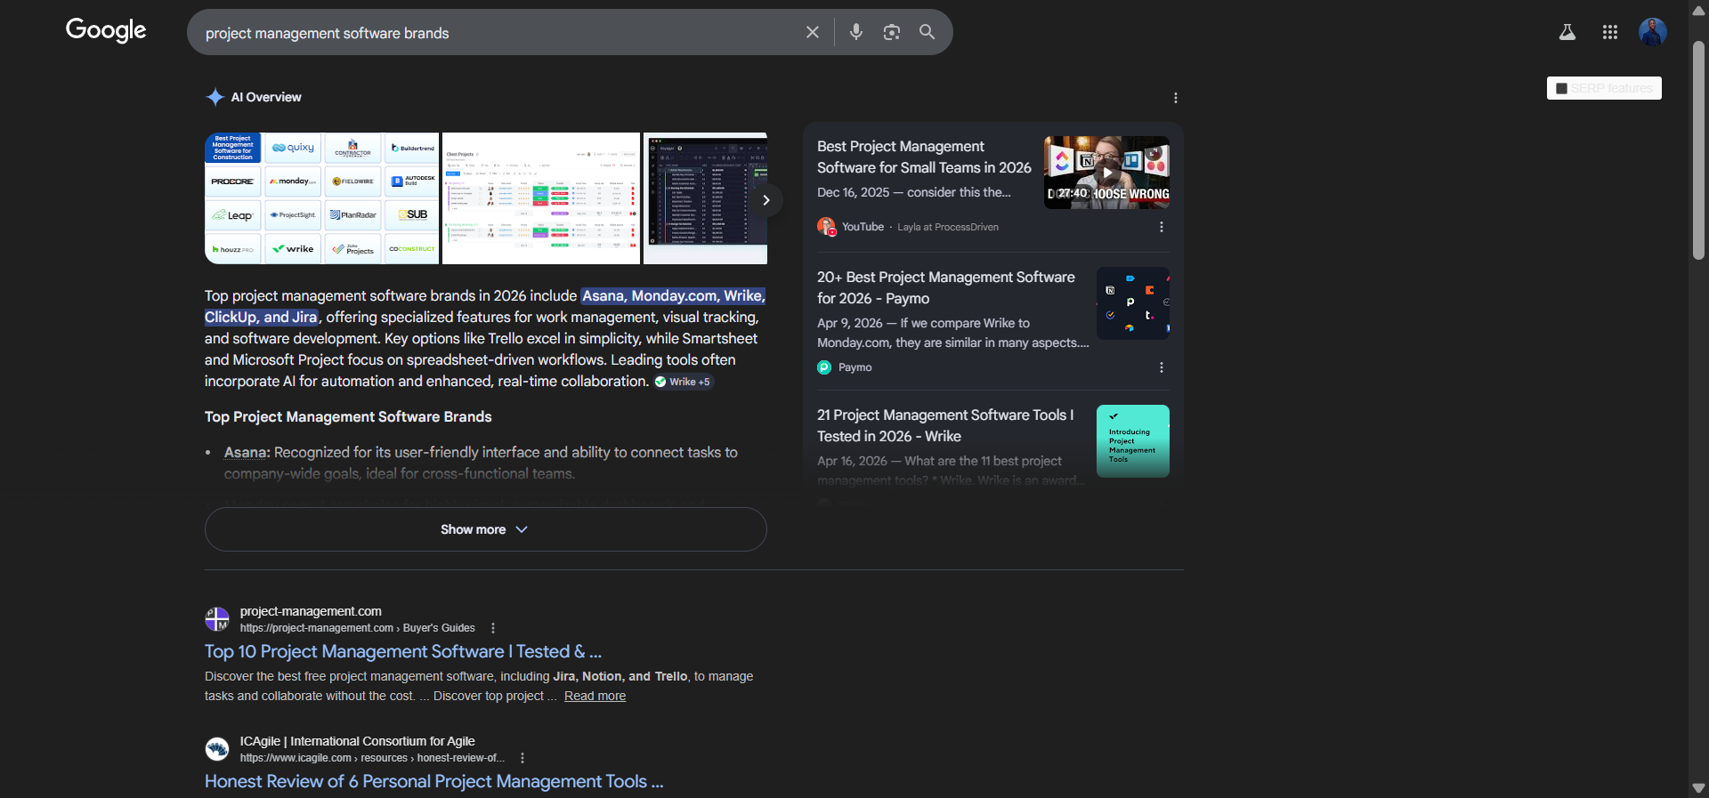Open more options for the YouTube source
The width and height of the screenshot is (1709, 798).
tap(1162, 227)
